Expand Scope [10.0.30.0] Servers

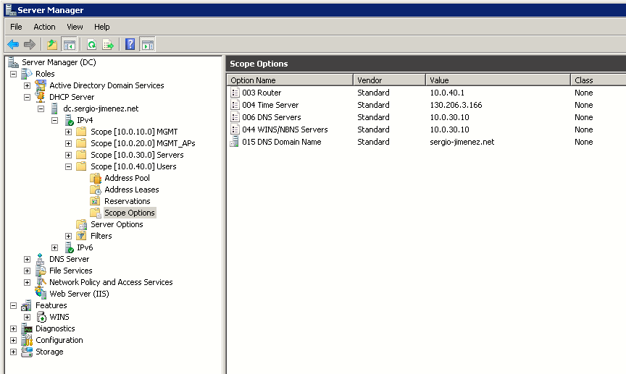(x=69, y=155)
